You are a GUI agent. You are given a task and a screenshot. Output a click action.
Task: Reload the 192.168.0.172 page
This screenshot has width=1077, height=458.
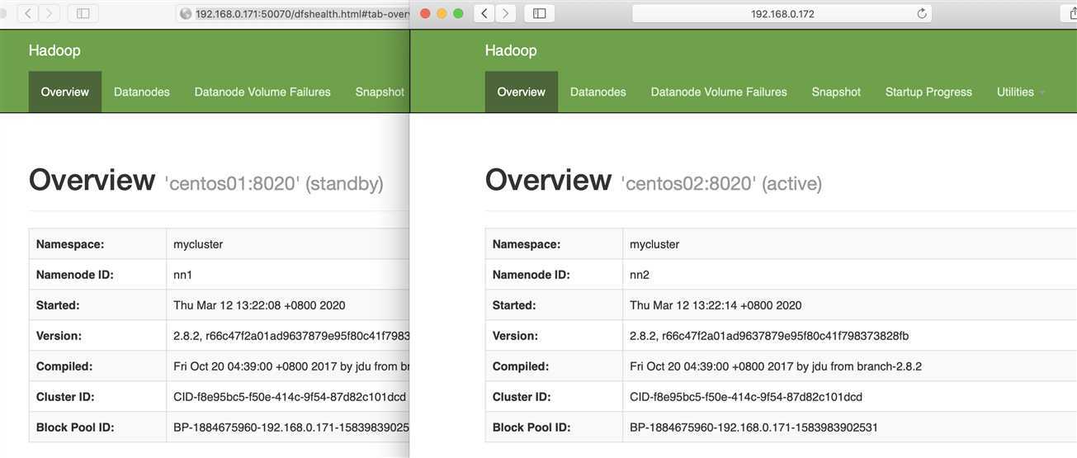pos(922,13)
